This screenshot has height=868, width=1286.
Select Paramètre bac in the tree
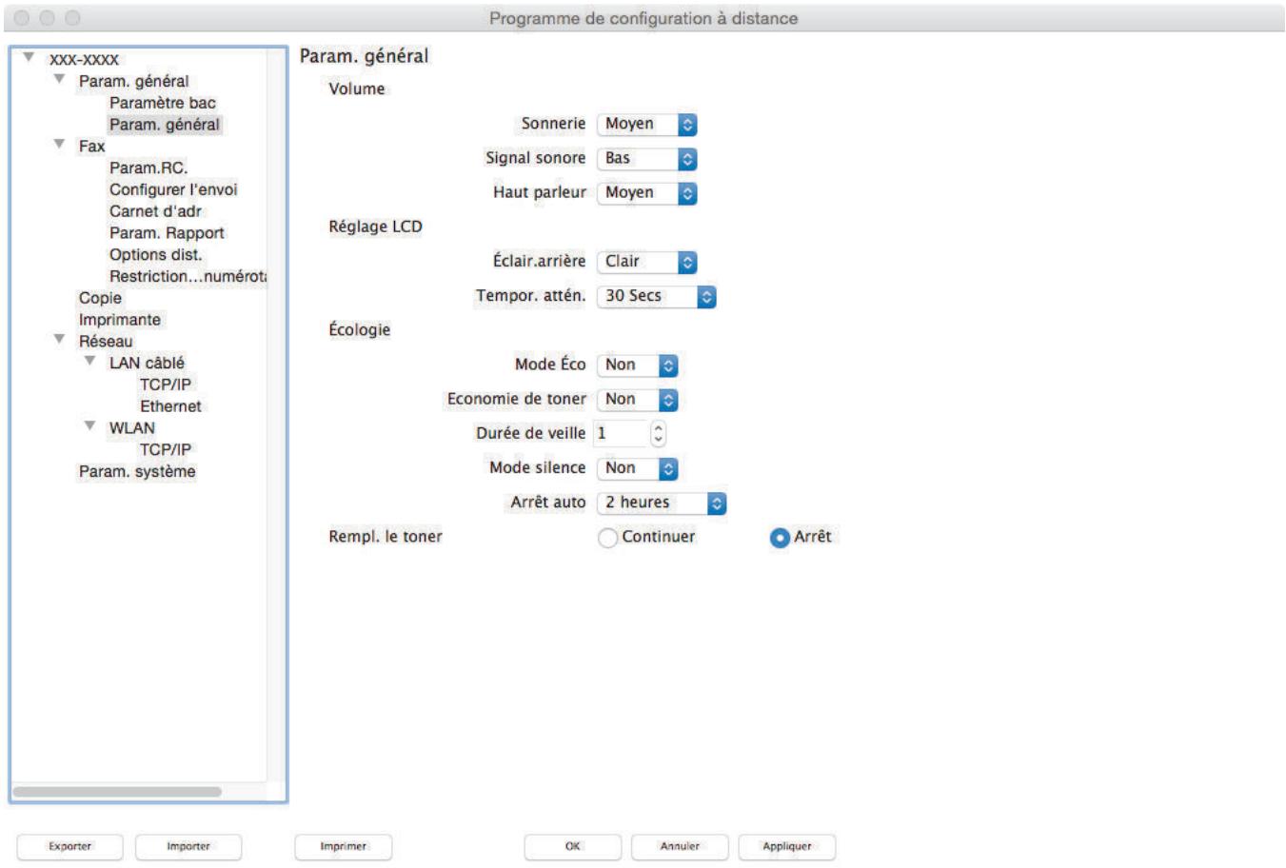coord(163,103)
